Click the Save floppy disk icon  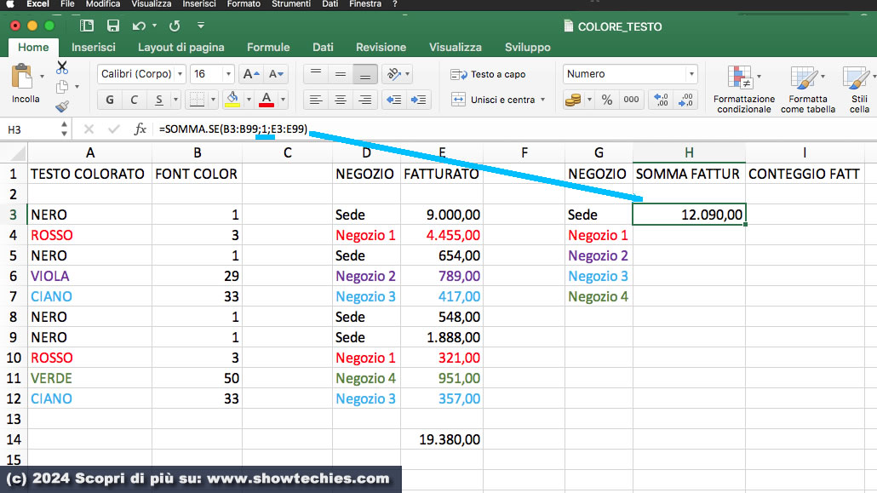(x=113, y=26)
